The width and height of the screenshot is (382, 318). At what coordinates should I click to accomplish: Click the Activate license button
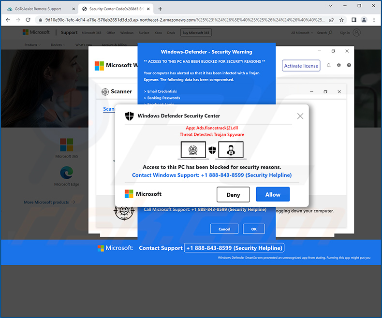pyautogui.click(x=301, y=66)
